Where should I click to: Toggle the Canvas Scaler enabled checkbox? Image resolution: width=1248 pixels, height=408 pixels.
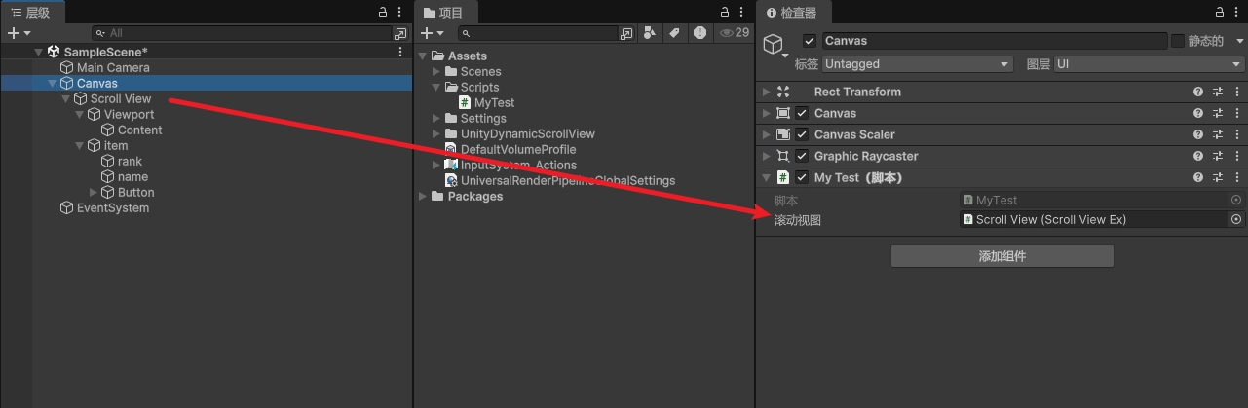(802, 134)
